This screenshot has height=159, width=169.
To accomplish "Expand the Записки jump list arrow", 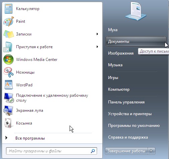I will [x=97, y=34].
